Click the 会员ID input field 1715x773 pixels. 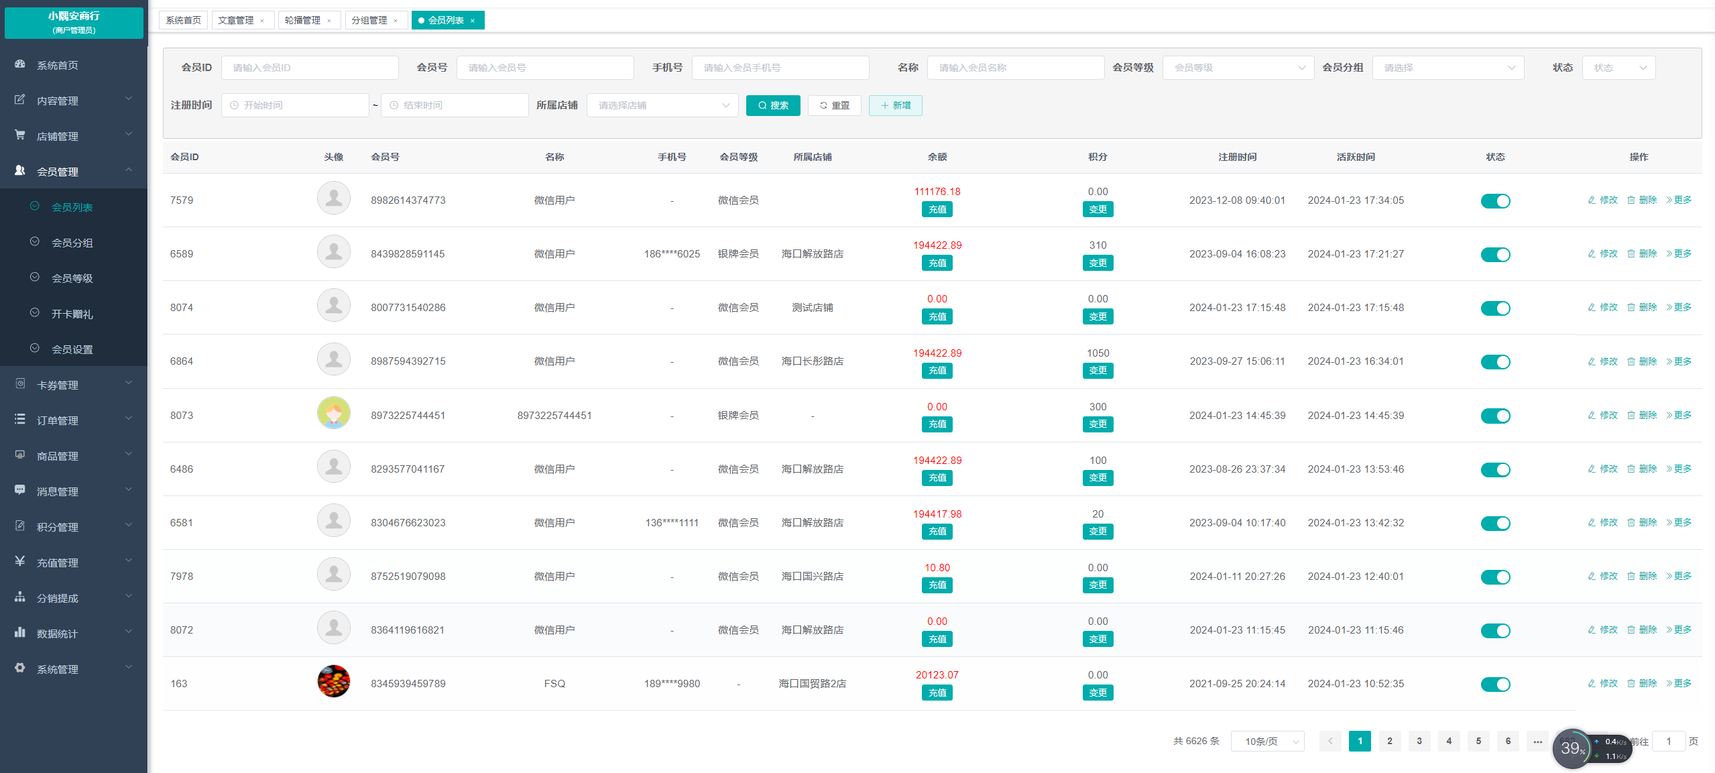pyautogui.click(x=310, y=68)
